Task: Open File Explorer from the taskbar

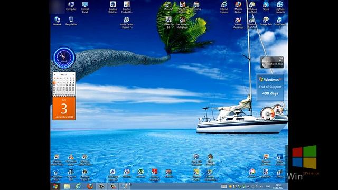Action: tap(67, 186)
